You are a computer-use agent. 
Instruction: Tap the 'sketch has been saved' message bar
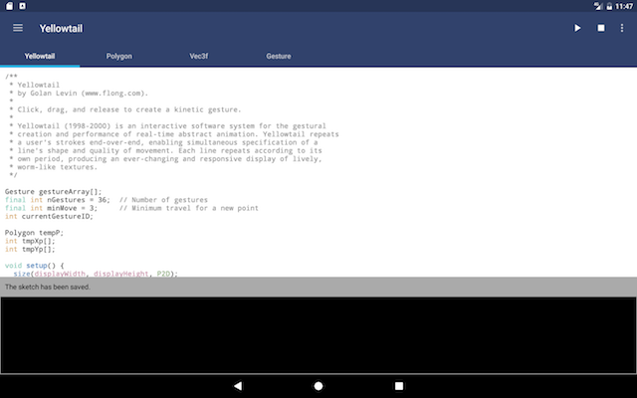pos(318,287)
